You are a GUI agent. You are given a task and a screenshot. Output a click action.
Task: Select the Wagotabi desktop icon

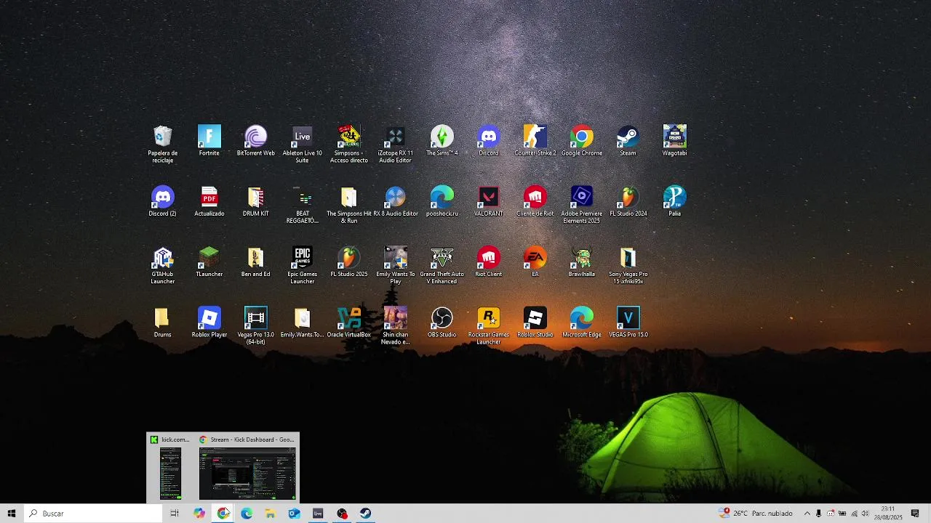tap(675, 141)
